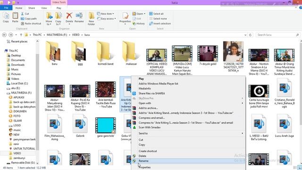This screenshot has width=302, height=170.
Task: Open the address bar history dropdown
Action: coord(245,35)
